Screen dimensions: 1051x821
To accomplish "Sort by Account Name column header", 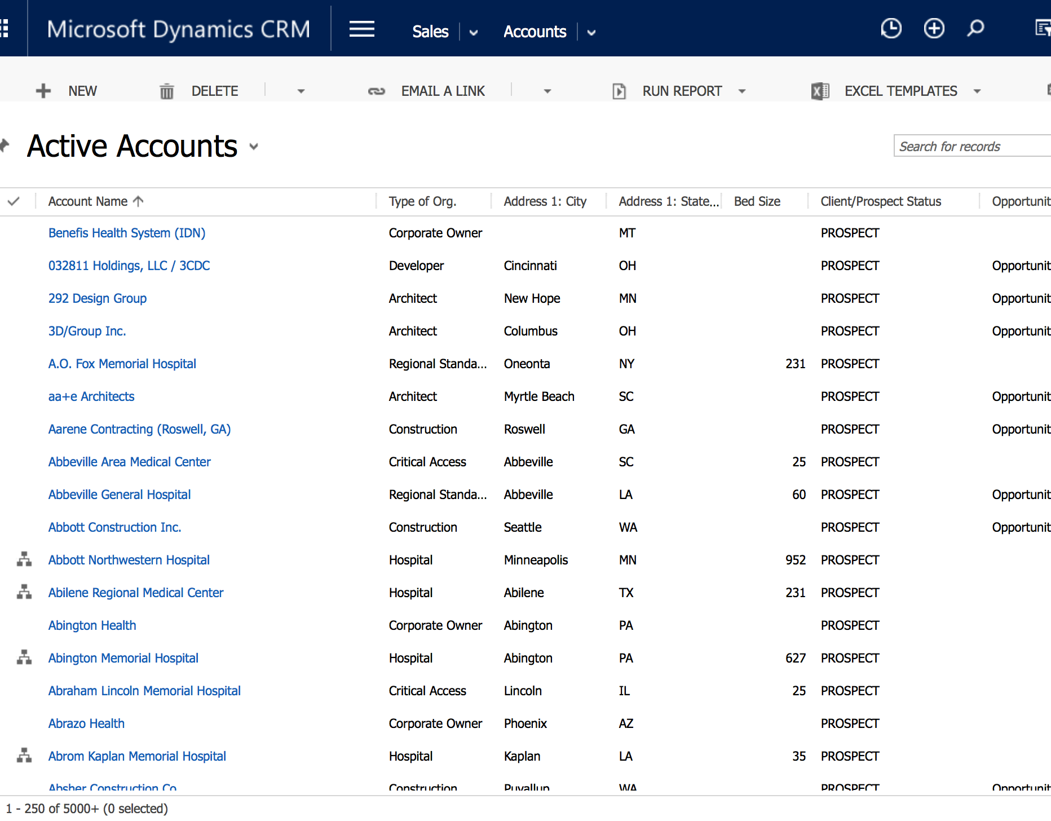I will tap(88, 201).
